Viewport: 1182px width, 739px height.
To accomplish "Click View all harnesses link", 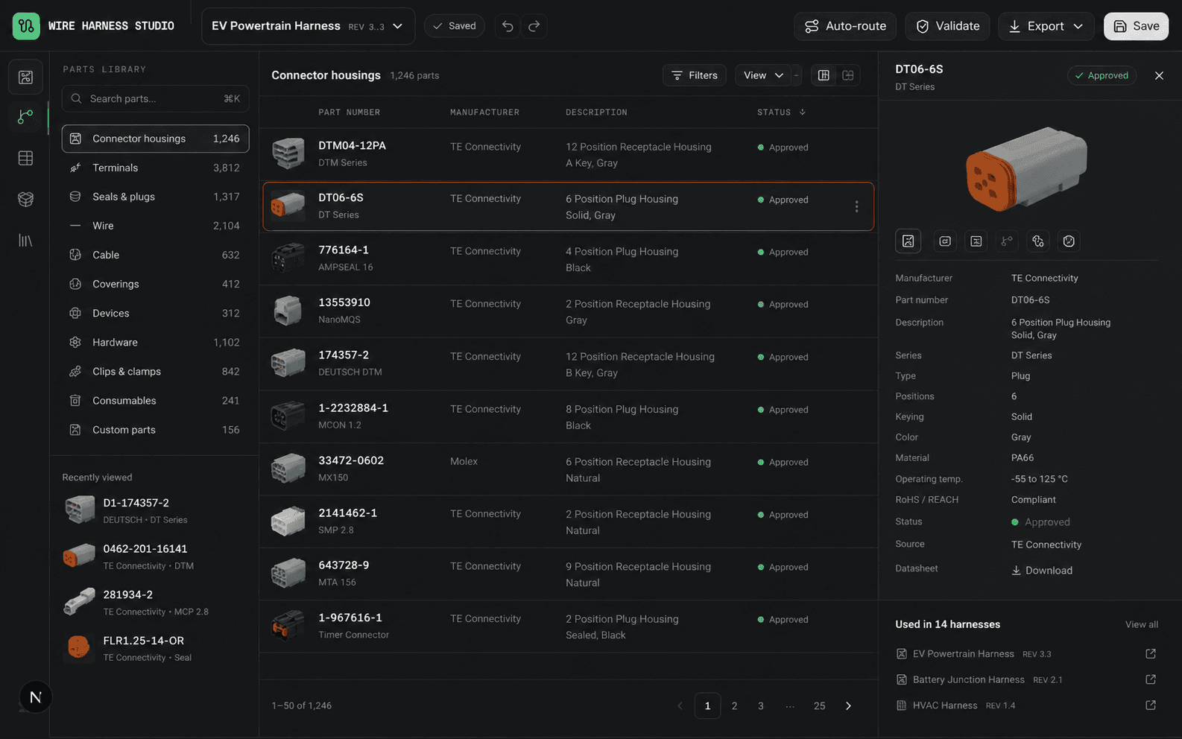I will point(1142,624).
